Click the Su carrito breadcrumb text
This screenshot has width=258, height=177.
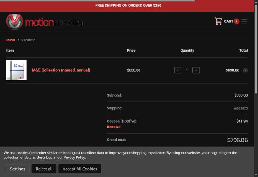28,40
